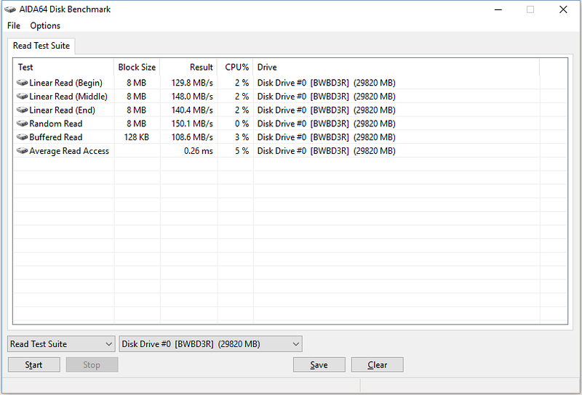Click the Drive column header

[x=396, y=67]
